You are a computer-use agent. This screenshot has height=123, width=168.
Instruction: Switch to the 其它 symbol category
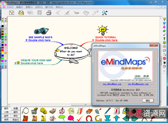point(16,116)
